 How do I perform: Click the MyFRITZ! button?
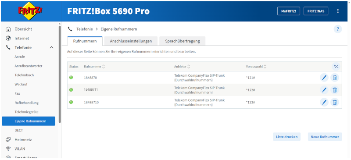click(x=289, y=11)
